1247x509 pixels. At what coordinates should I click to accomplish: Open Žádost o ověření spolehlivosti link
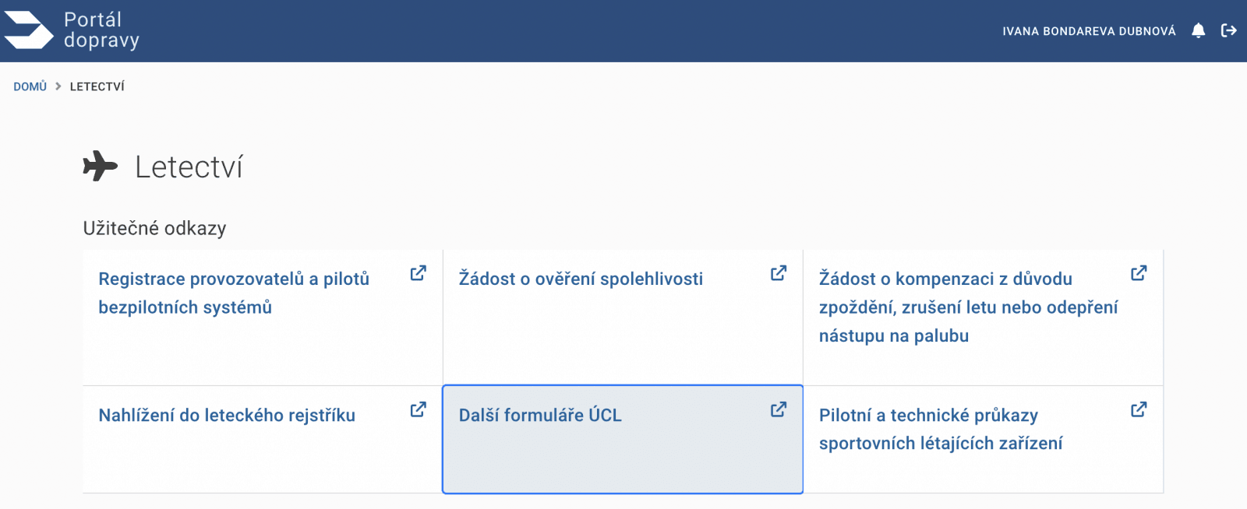pyautogui.click(x=581, y=279)
